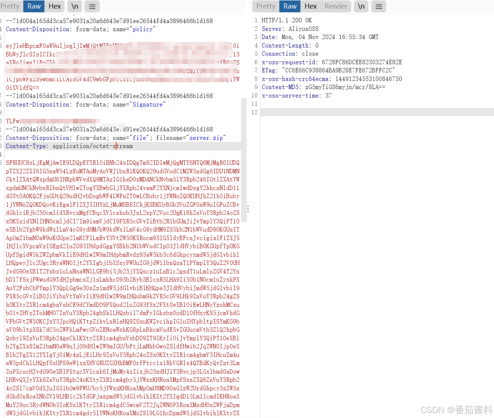The width and height of the screenshot is (494, 418).
Task: Toggle newline display in response panel
Action: pyautogui.click(x=361, y=6)
